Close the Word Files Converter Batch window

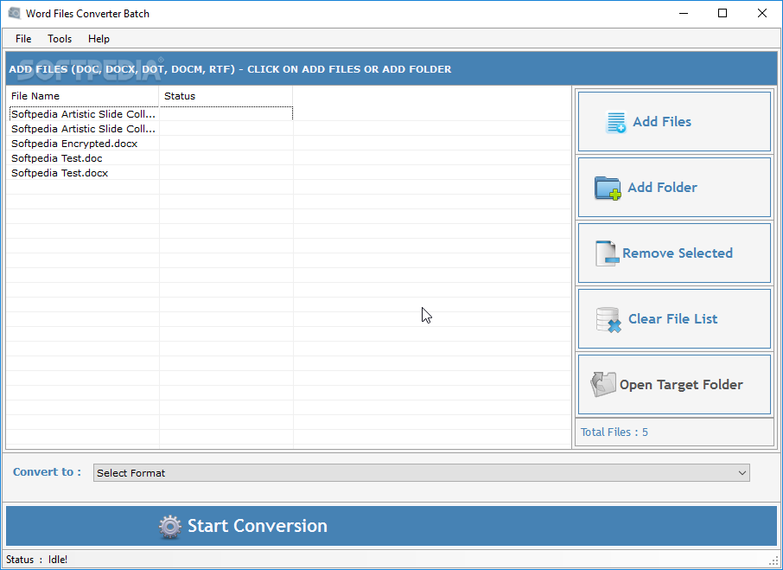coord(762,14)
